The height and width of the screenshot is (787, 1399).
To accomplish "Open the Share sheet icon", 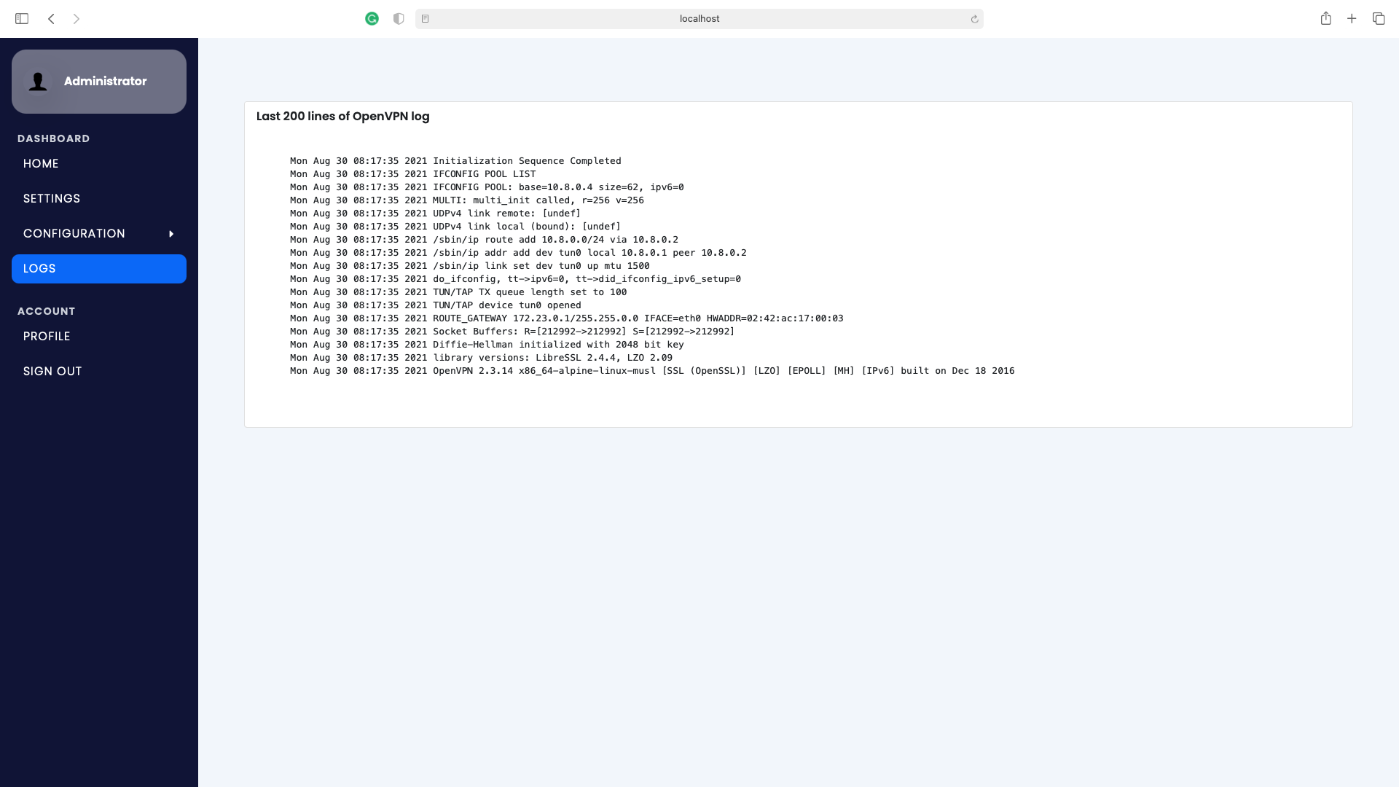I will coord(1325,19).
